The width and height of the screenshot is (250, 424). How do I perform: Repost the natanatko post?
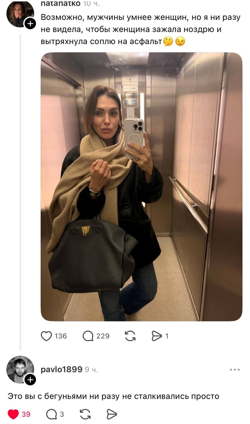click(130, 336)
